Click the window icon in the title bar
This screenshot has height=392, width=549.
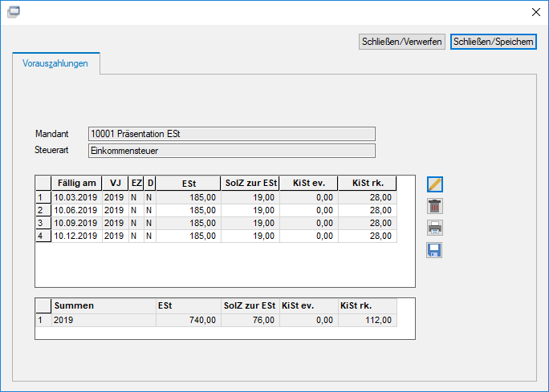[14, 12]
